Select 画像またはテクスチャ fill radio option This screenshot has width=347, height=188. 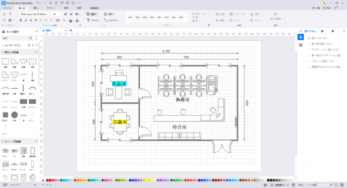point(309,67)
